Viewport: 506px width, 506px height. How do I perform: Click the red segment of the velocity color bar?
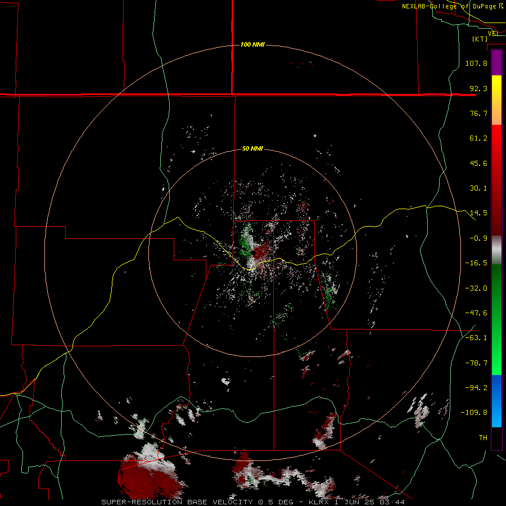[496, 180]
